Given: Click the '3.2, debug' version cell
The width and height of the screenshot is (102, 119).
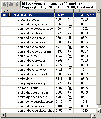Looking at the screenshot, I should (88, 15).
